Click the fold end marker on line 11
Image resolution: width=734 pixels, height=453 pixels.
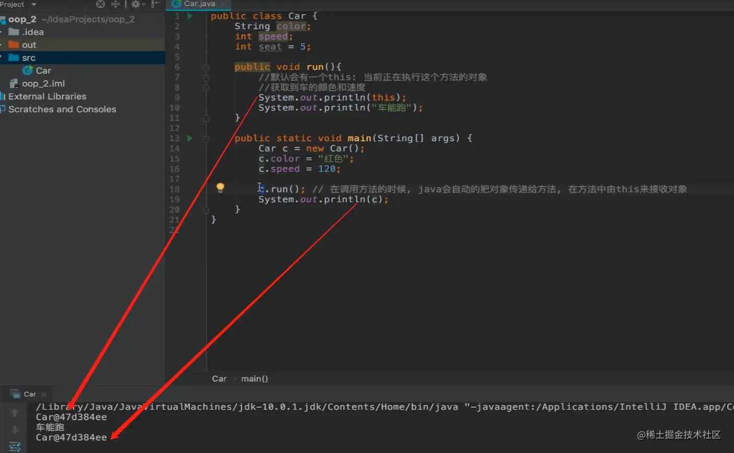(206, 118)
